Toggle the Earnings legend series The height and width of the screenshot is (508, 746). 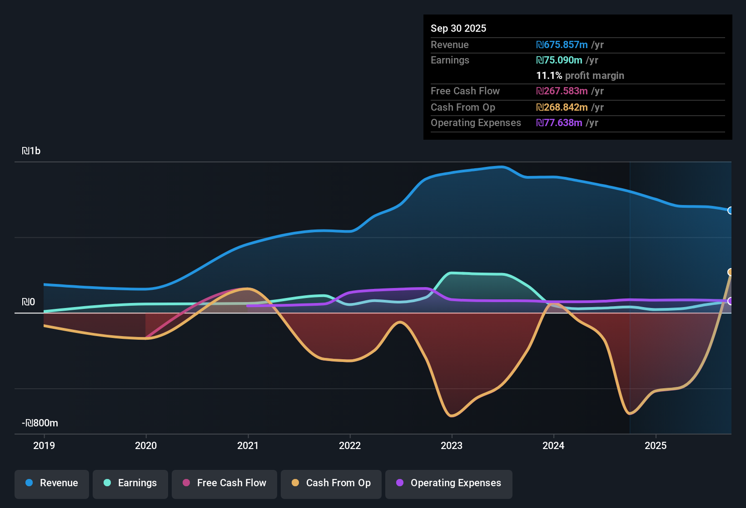(x=130, y=483)
